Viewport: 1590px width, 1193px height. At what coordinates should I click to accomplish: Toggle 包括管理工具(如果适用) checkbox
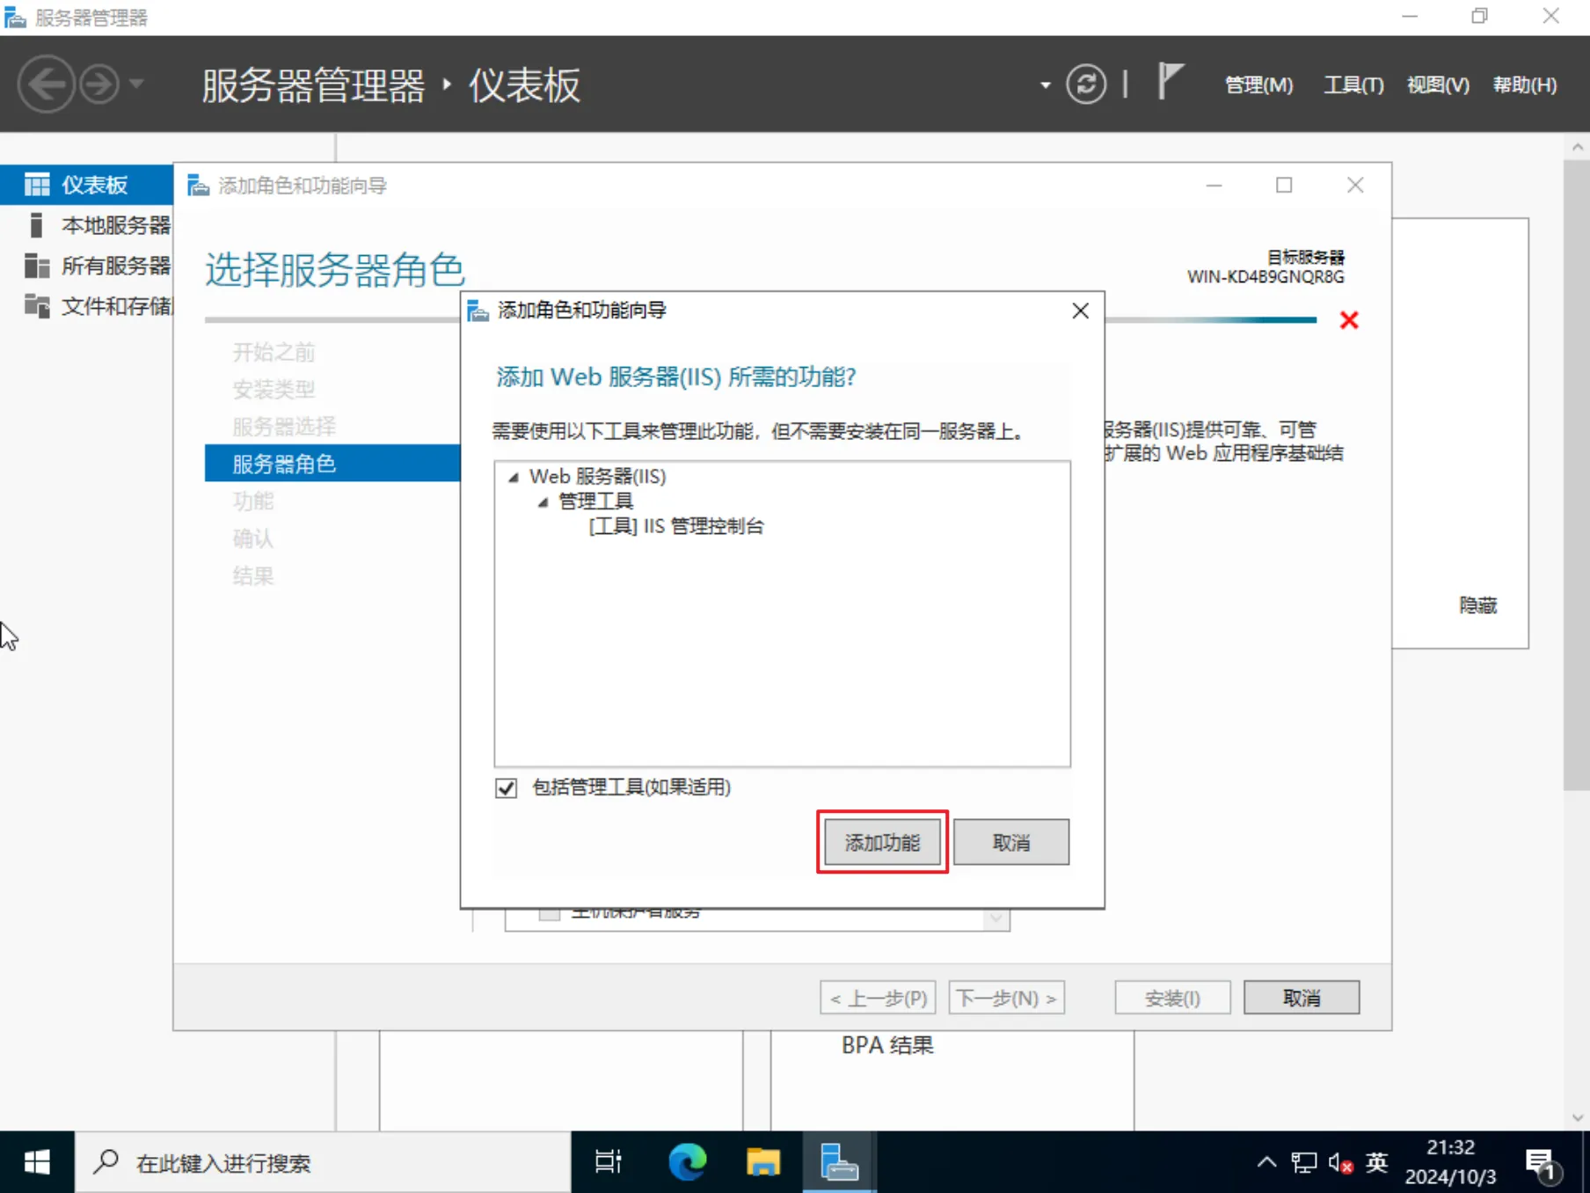[506, 787]
